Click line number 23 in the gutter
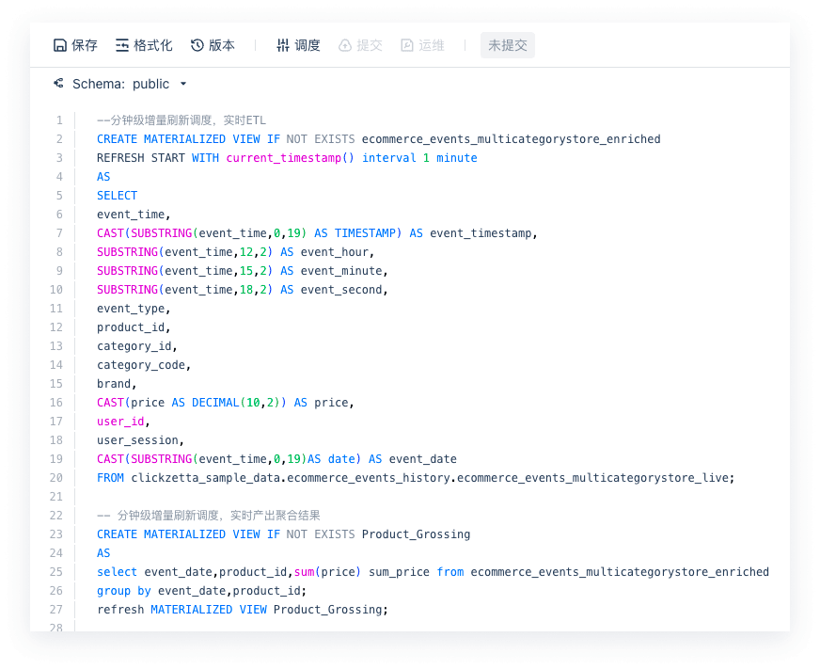This screenshot has height=669, width=820. 56,534
